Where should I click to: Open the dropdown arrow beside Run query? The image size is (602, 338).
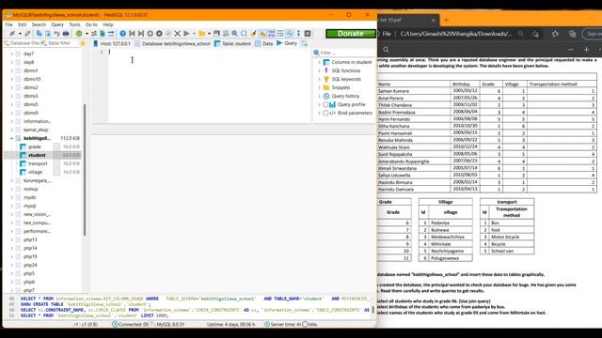pos(194,34)
